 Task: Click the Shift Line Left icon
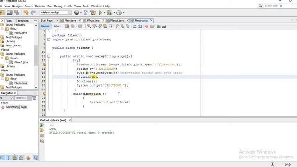(135, 26)
